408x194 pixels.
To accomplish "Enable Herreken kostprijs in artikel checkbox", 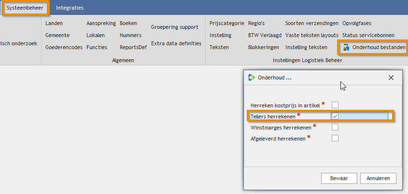I will [x=335, y=104].
